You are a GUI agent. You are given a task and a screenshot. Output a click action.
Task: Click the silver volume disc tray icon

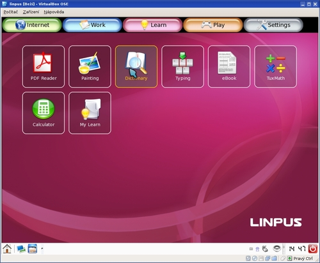coord(276,248)
